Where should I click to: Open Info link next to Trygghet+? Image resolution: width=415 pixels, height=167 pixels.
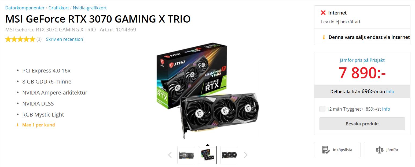pyautogui.click(x=386, y=109)
